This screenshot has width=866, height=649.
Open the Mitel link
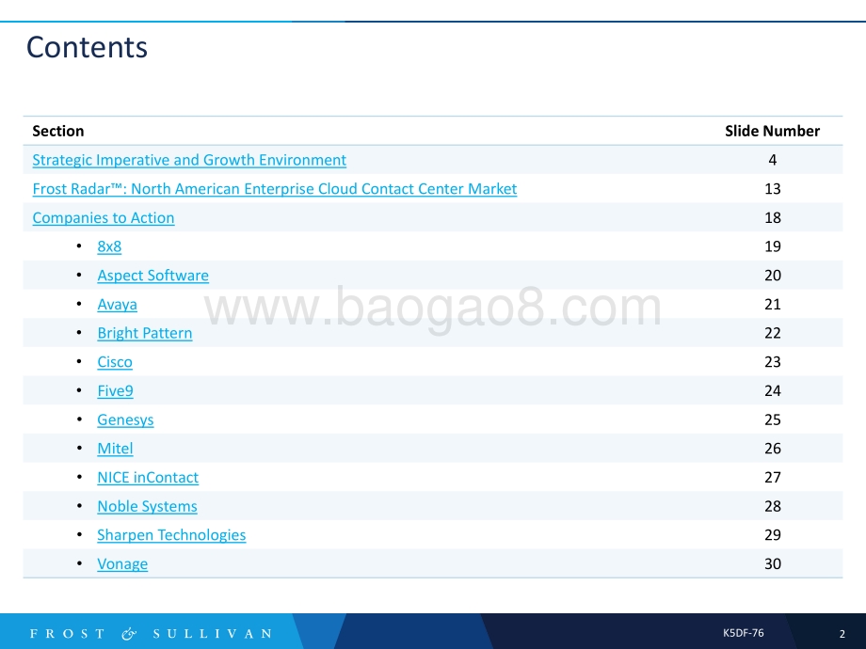coord(115,449)
